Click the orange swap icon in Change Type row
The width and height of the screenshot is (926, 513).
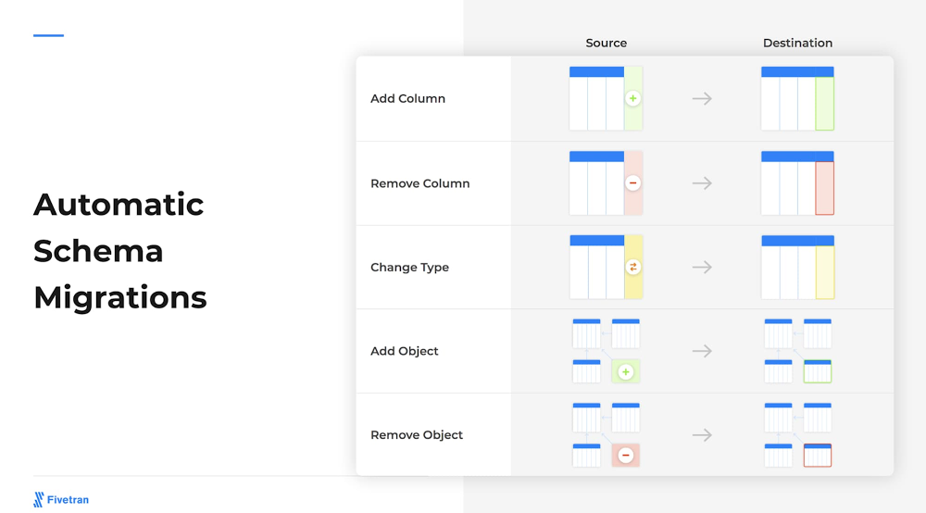point(633,268)
